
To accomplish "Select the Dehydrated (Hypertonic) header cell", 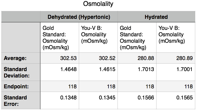I will [x=79, y=17].
